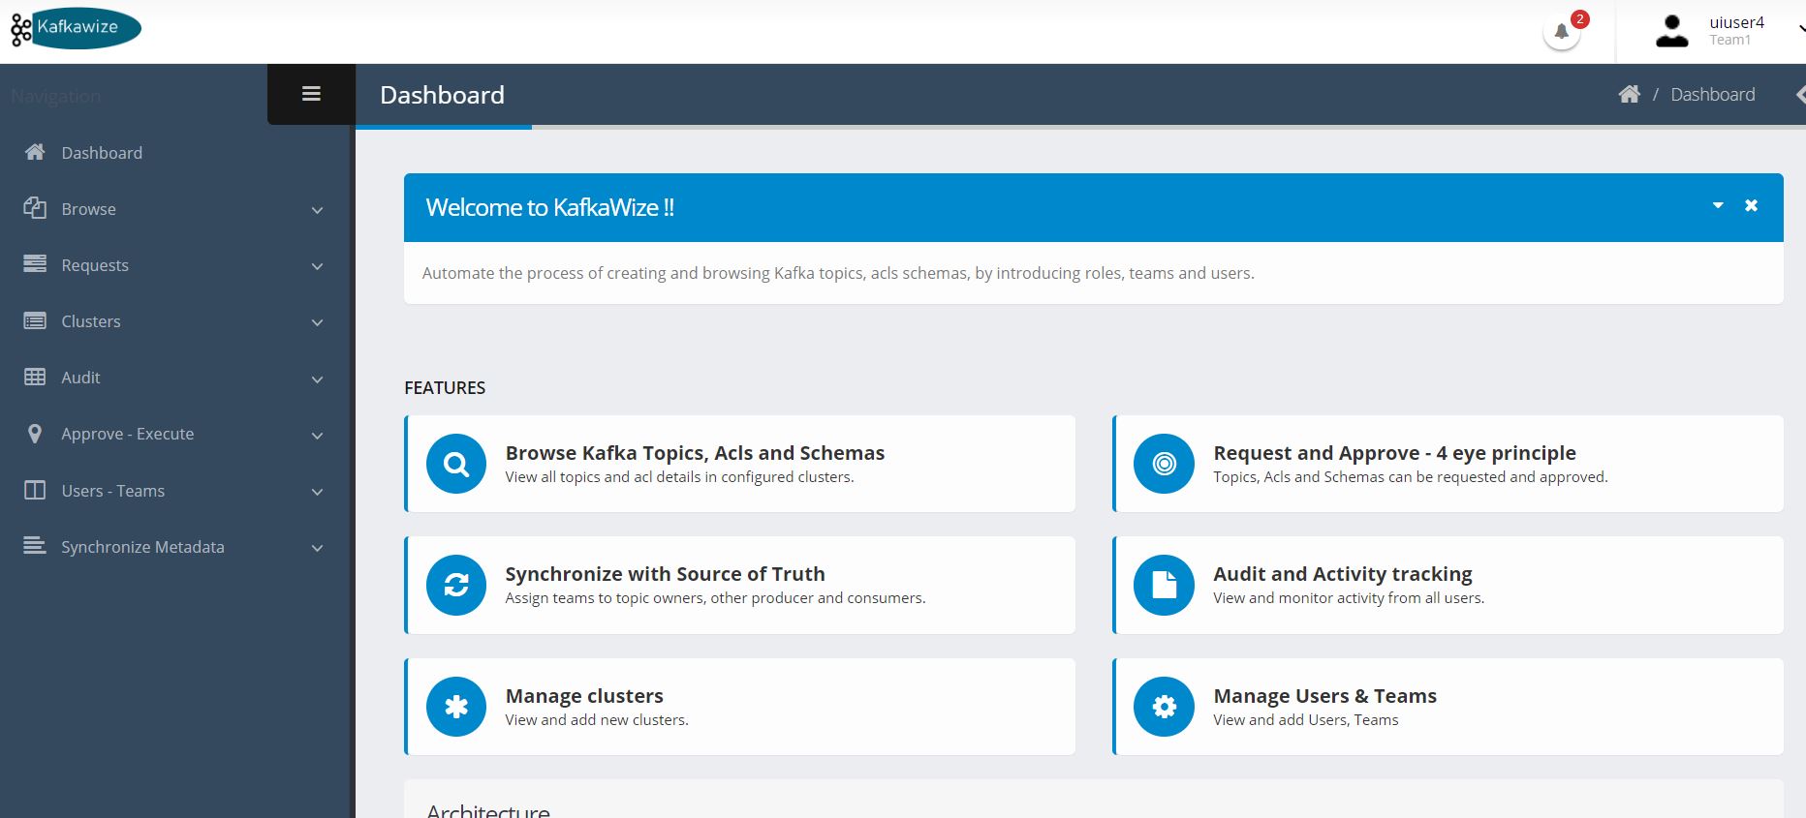Click the gear icon on Manage Users & Teams card

pyautogui.click(x=1164, y=707)
